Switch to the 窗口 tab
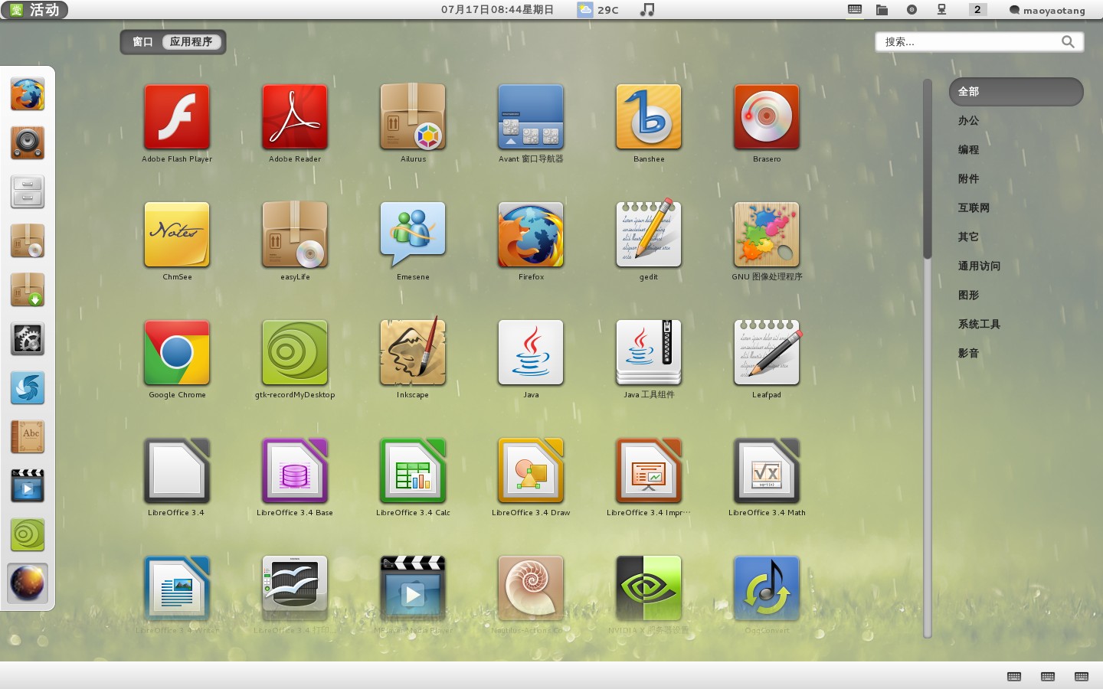This screenshot has height=689, width=1103. point(142,42)
